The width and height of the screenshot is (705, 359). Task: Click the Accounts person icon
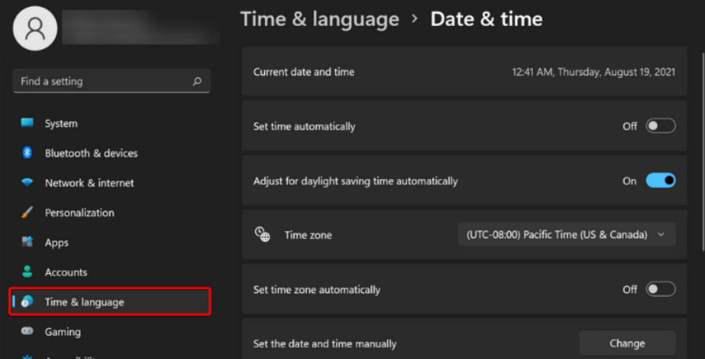tap(28, 272)
